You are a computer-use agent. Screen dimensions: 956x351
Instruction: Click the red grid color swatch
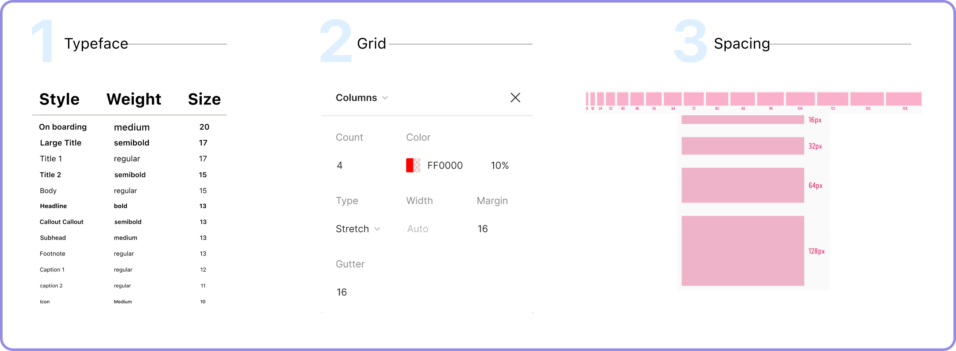(413, 165)
